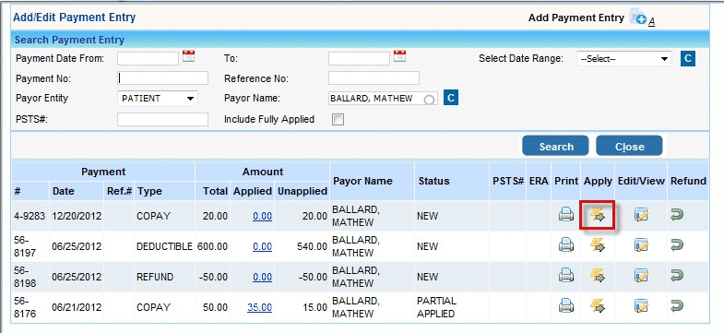Refund payment 56-8198
Viewport: 724px width, 333px height.
click(677, 276)
